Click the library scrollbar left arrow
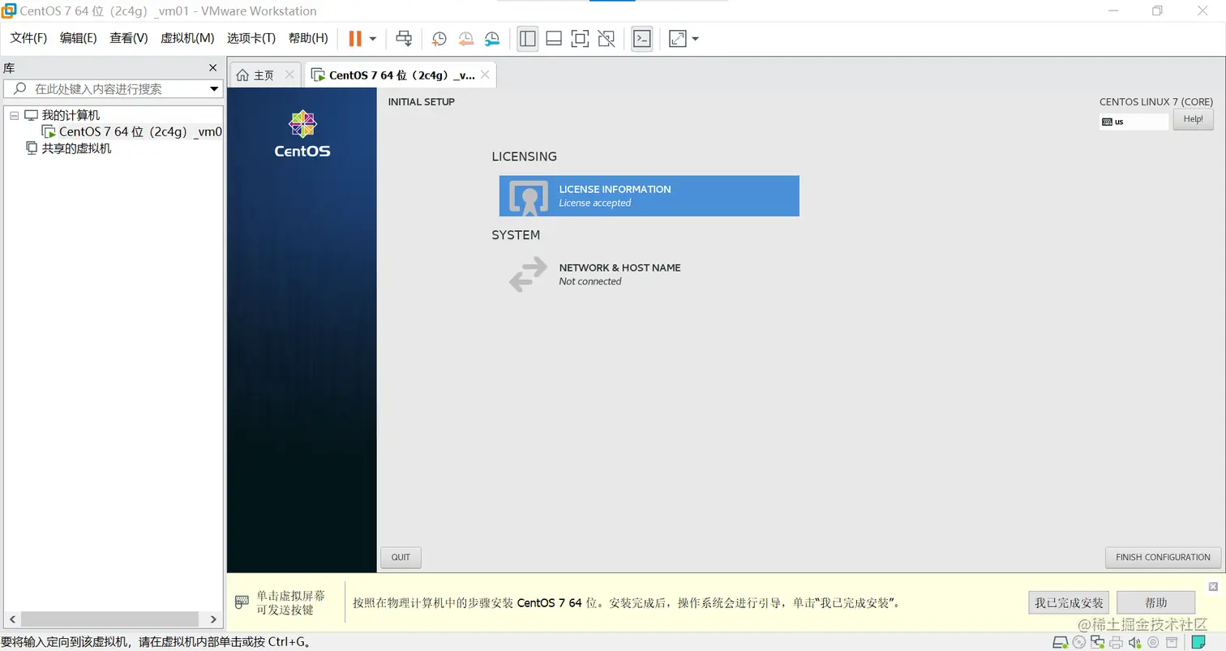The image size is (1226, 651). pos(12,619)
